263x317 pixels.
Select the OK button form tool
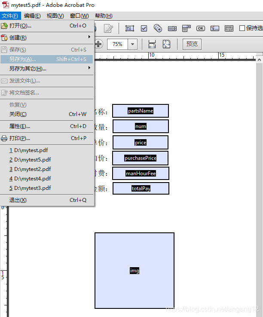click(x=201, y=28)
